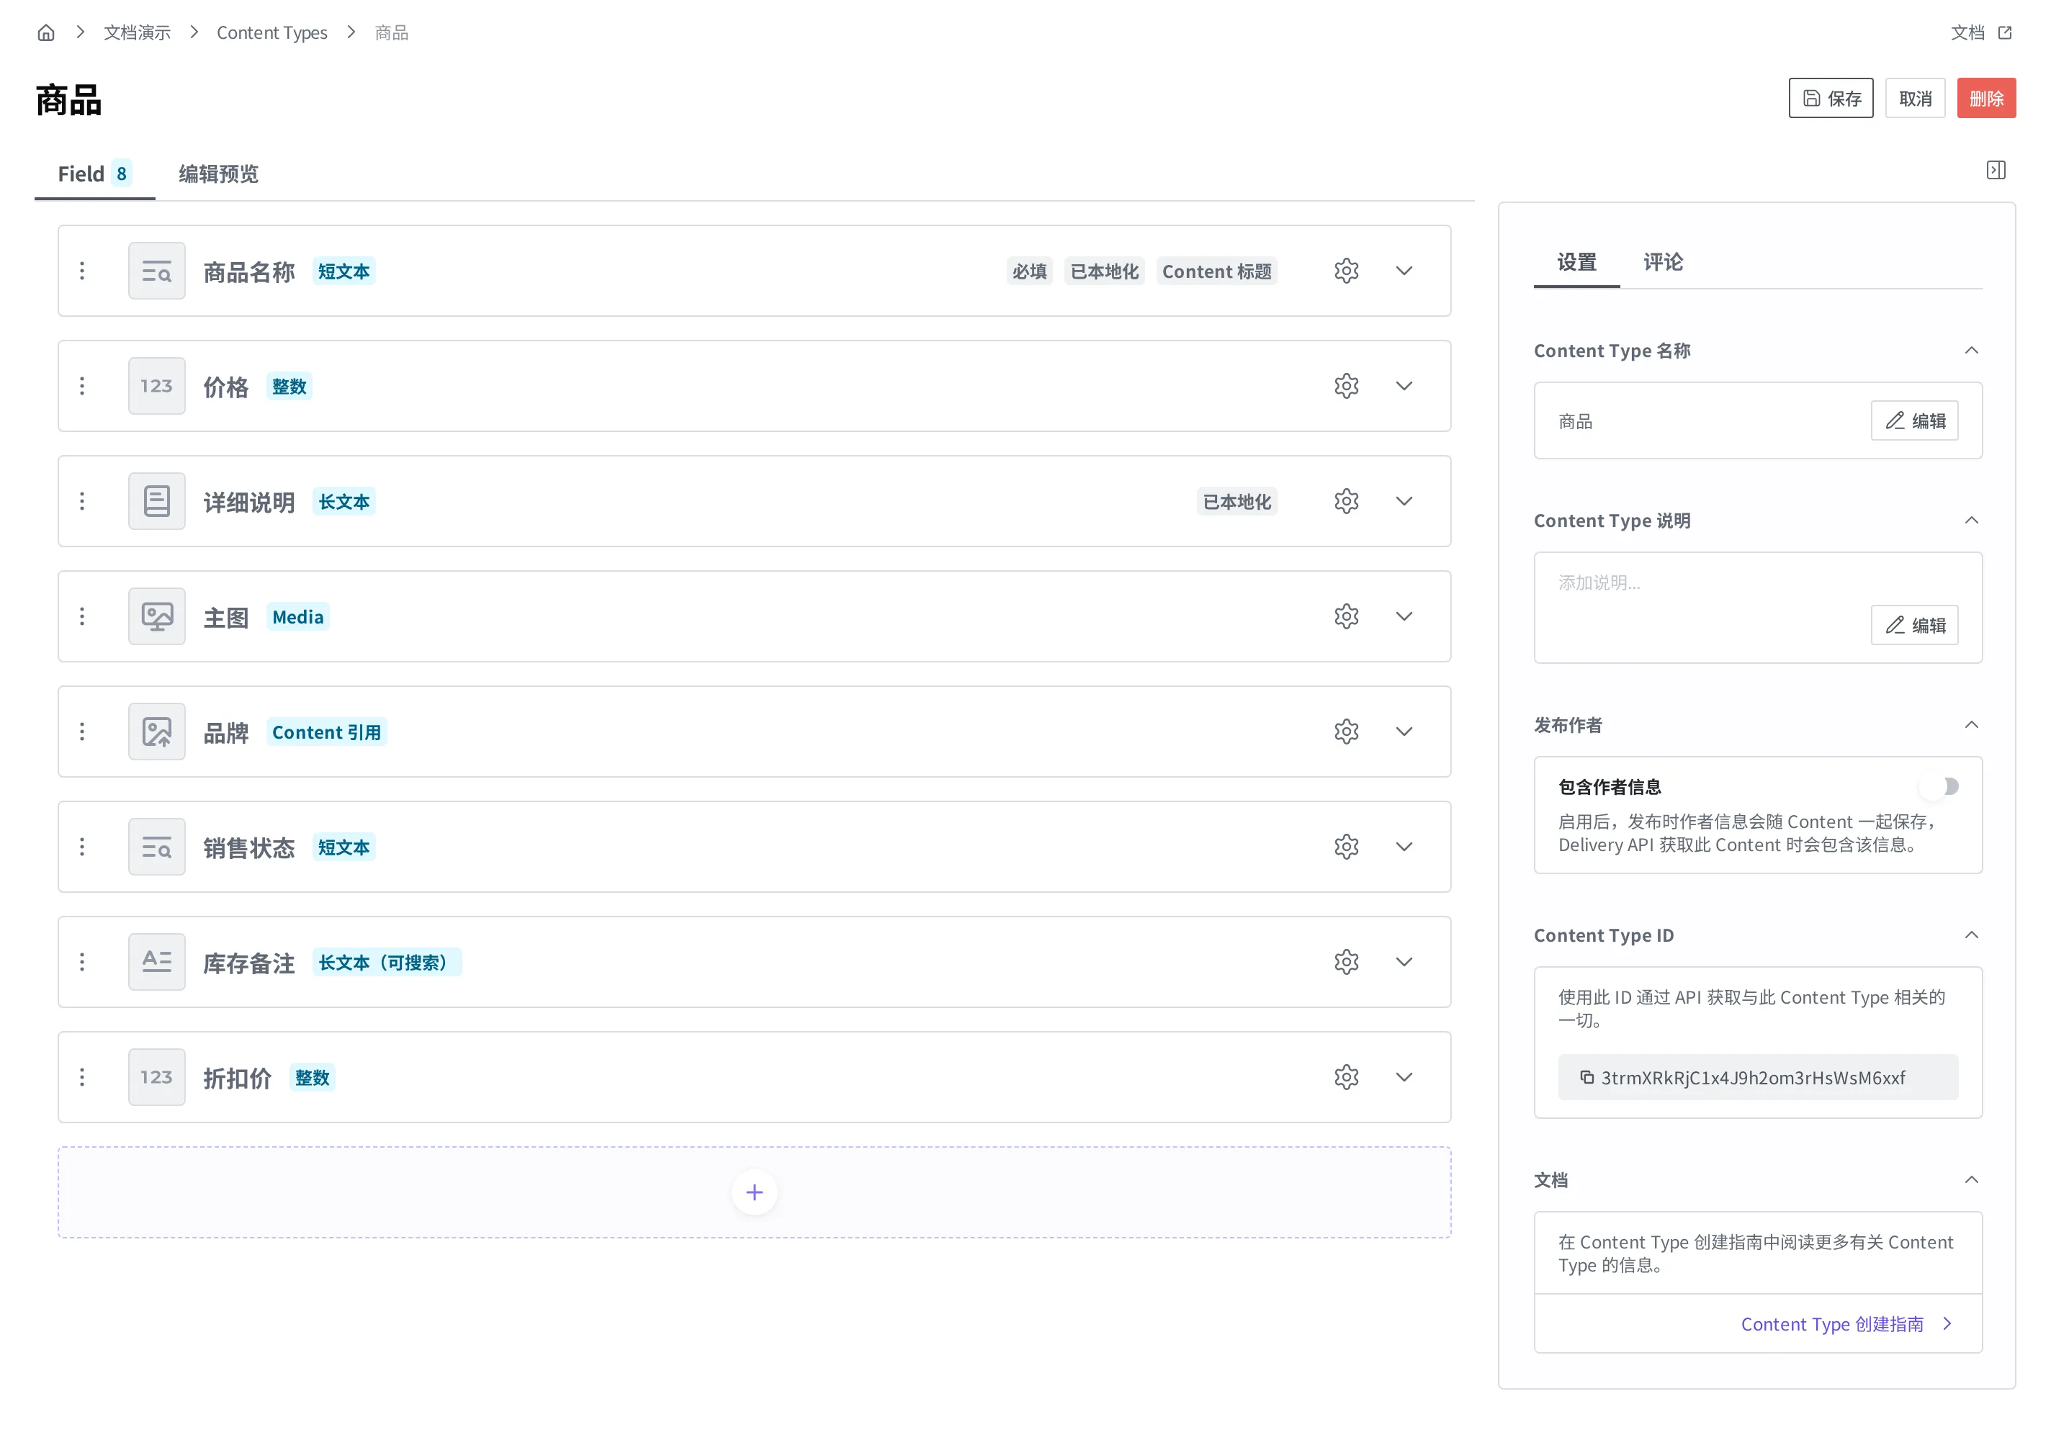Switch to the Field tab
Viewport: 2051px width, 1440px height.
[x=94, y=174]
